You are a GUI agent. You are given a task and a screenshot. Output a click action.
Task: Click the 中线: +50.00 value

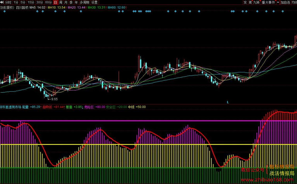[x=137, y=107]
